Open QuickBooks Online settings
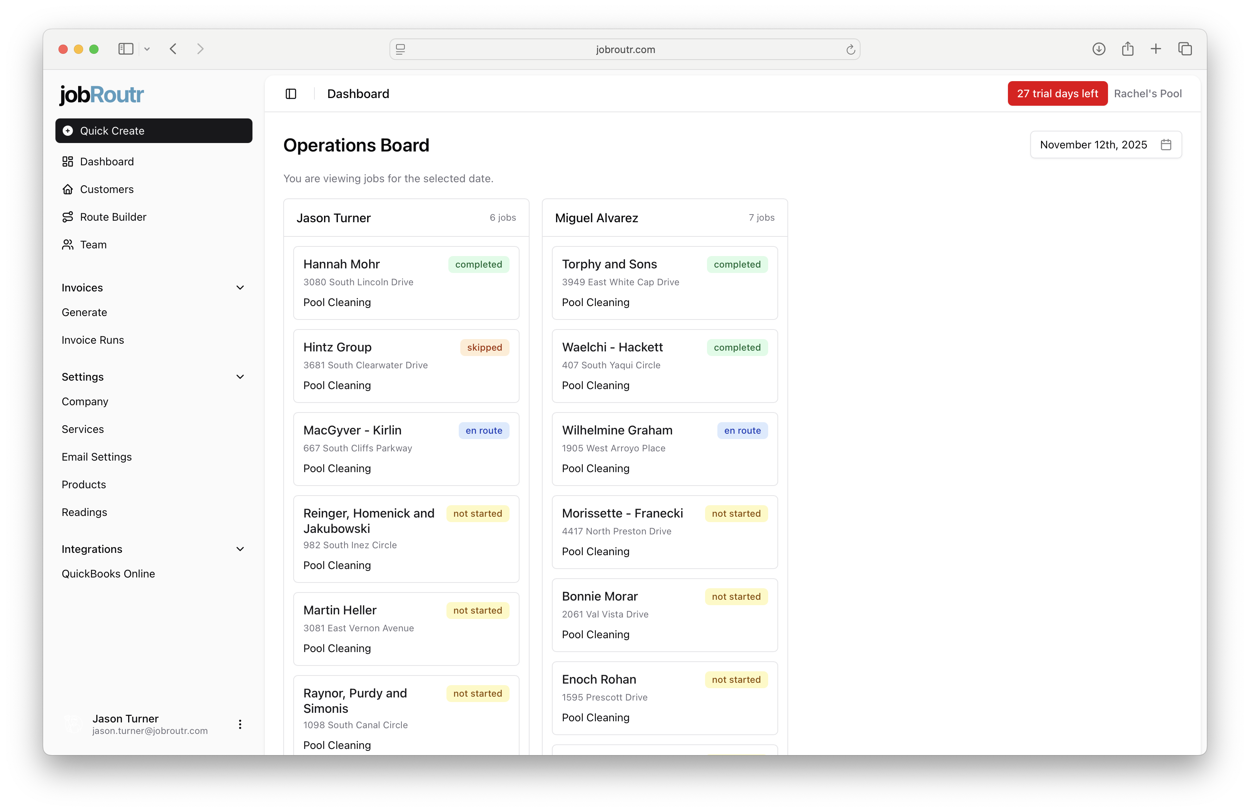 click(108, 573)
